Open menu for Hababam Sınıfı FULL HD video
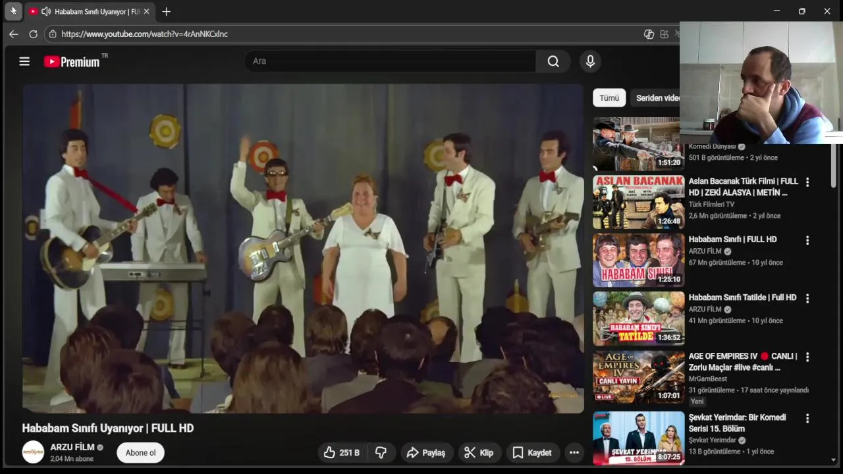This screenshot has height=474, width=843. (x=807, y=240)
